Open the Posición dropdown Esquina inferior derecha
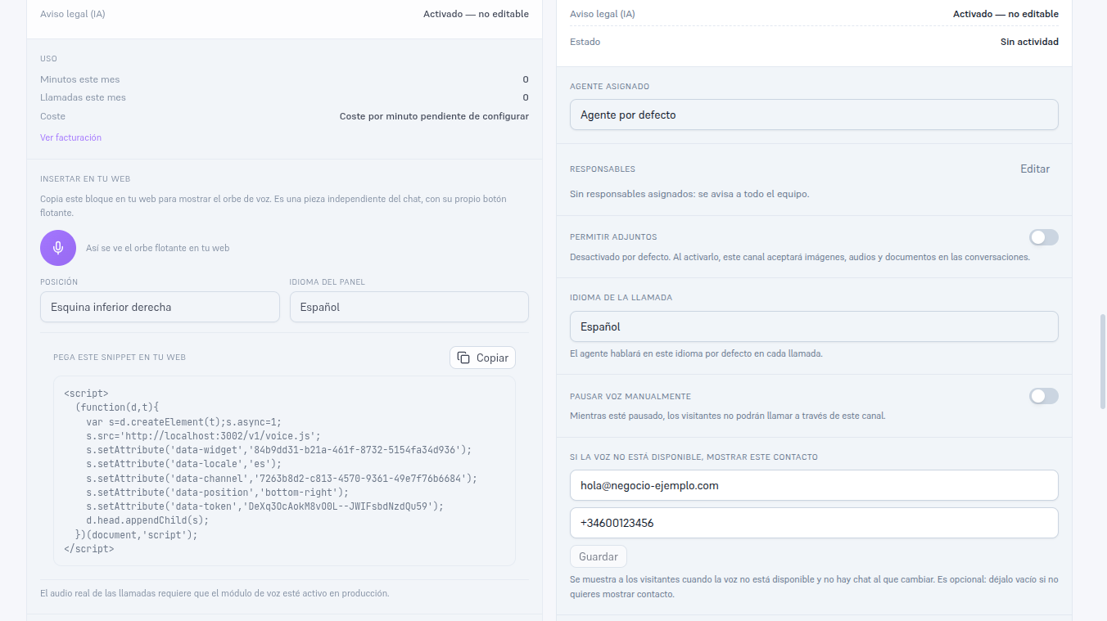 point(160,307)
